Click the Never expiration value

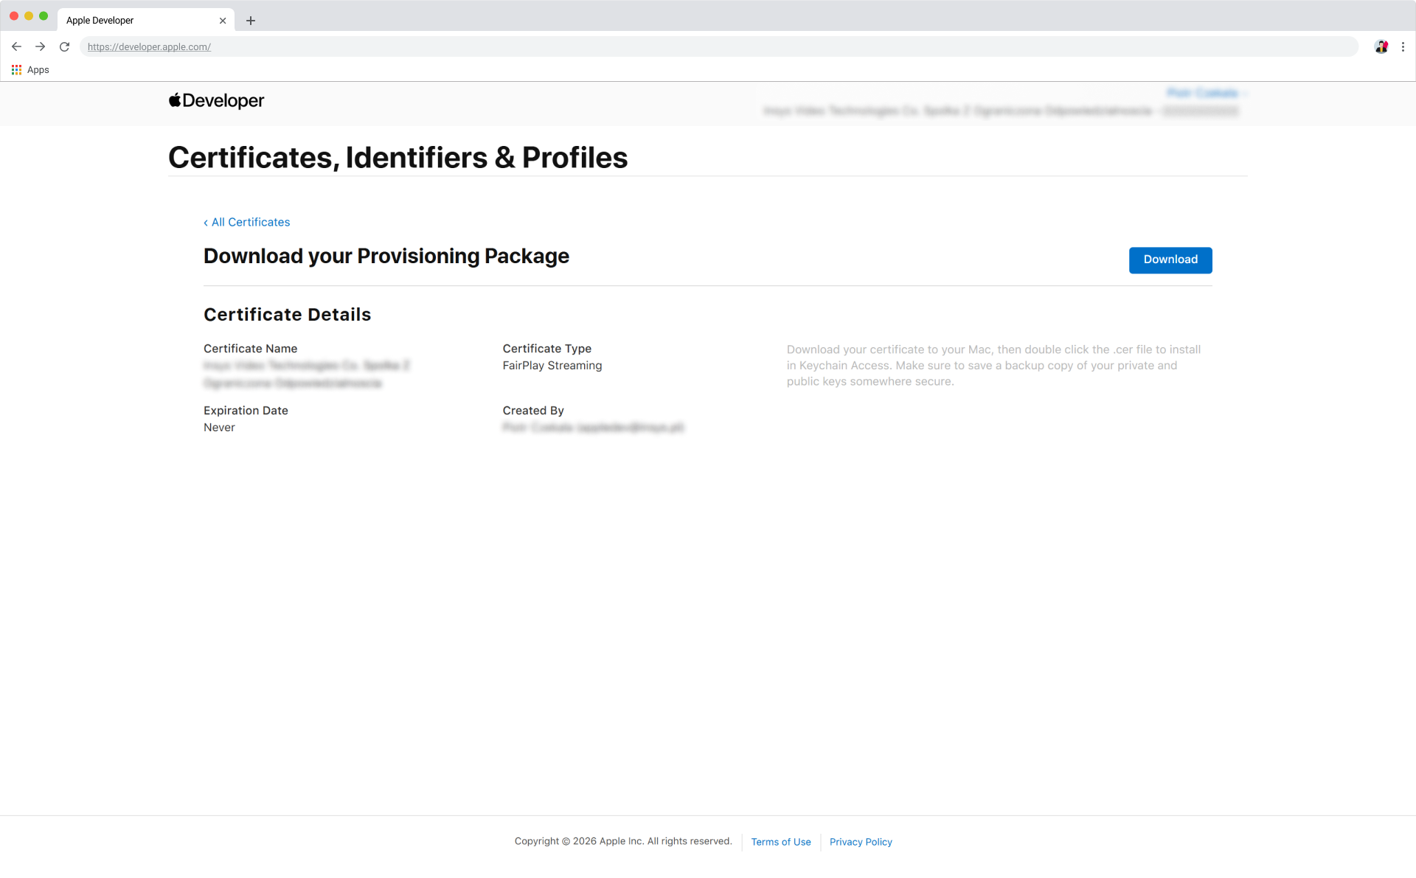[219, 428]
